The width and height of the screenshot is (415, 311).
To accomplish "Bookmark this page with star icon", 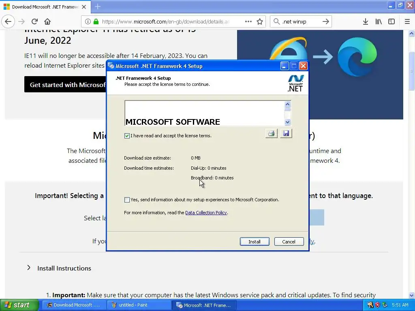I will pos(260,22).
